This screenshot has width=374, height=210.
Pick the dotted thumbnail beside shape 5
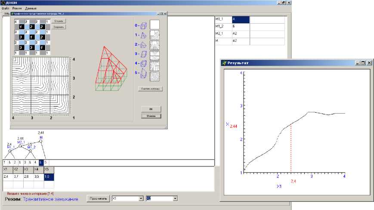tap(155, 77)
